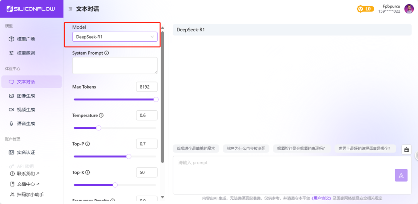Choose suggestion 世界上最好的编程语言是哪个?
Viewport: 418px width, 204px height.
(x=365, y=149)
